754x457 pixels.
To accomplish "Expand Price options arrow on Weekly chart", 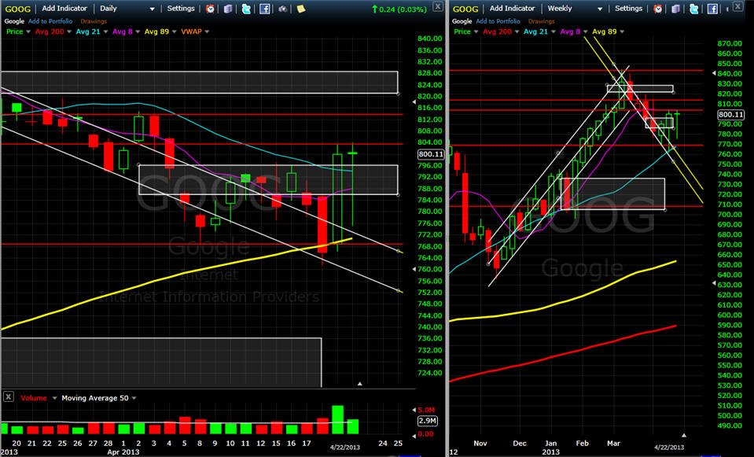I will [x=476, y=31].
